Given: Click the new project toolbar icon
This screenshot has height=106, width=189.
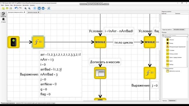Looking at the screenshot, I should (3, 8).
